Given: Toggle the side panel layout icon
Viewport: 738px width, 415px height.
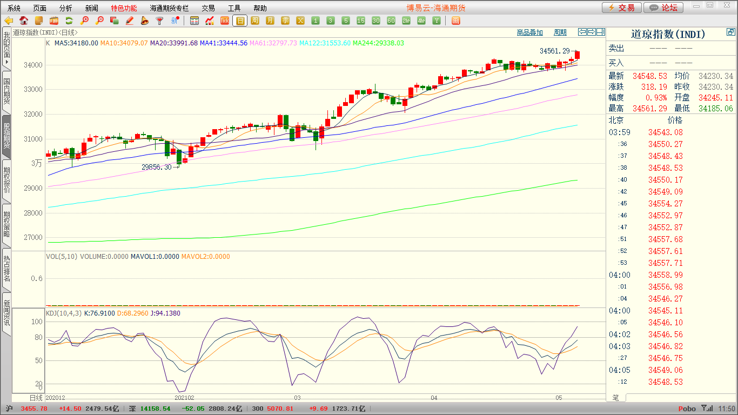Looking at the screenshot, I should tap(601, 32).
